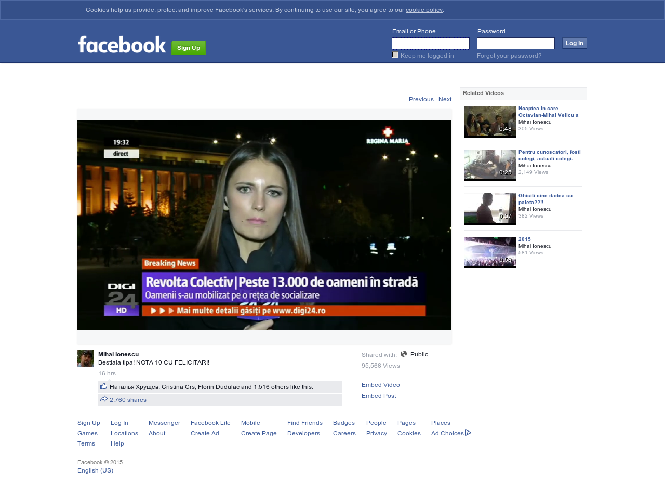Open Games footer link
Image resolution: width=665 pixels, height=485 pixels.
tap(87, 433)
